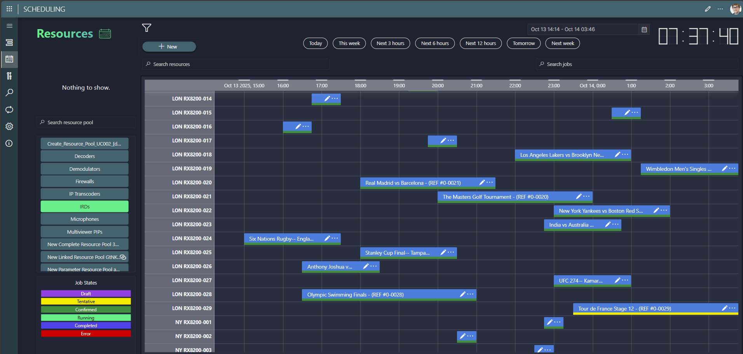Open the date range calendar picker icon
This screenshot has width=743, height=354.
pyautogui.click(x=644, y=29)
